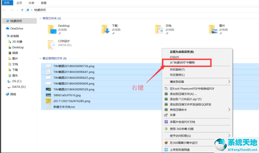This screenshot has width=259, height=153.
Task: Open the recent locations dropdown arrow
Action: click(17, 10)
